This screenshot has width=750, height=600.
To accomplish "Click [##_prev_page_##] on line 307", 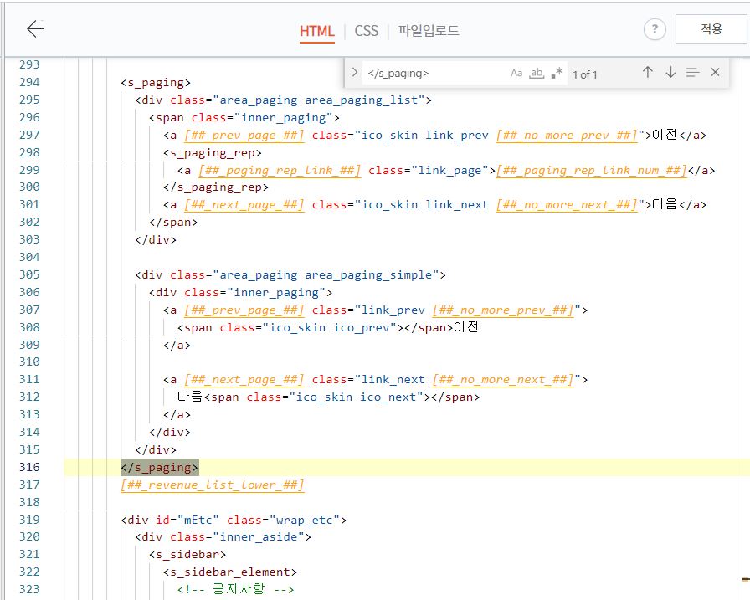I will pyautogui.click(x=244, y=310).
